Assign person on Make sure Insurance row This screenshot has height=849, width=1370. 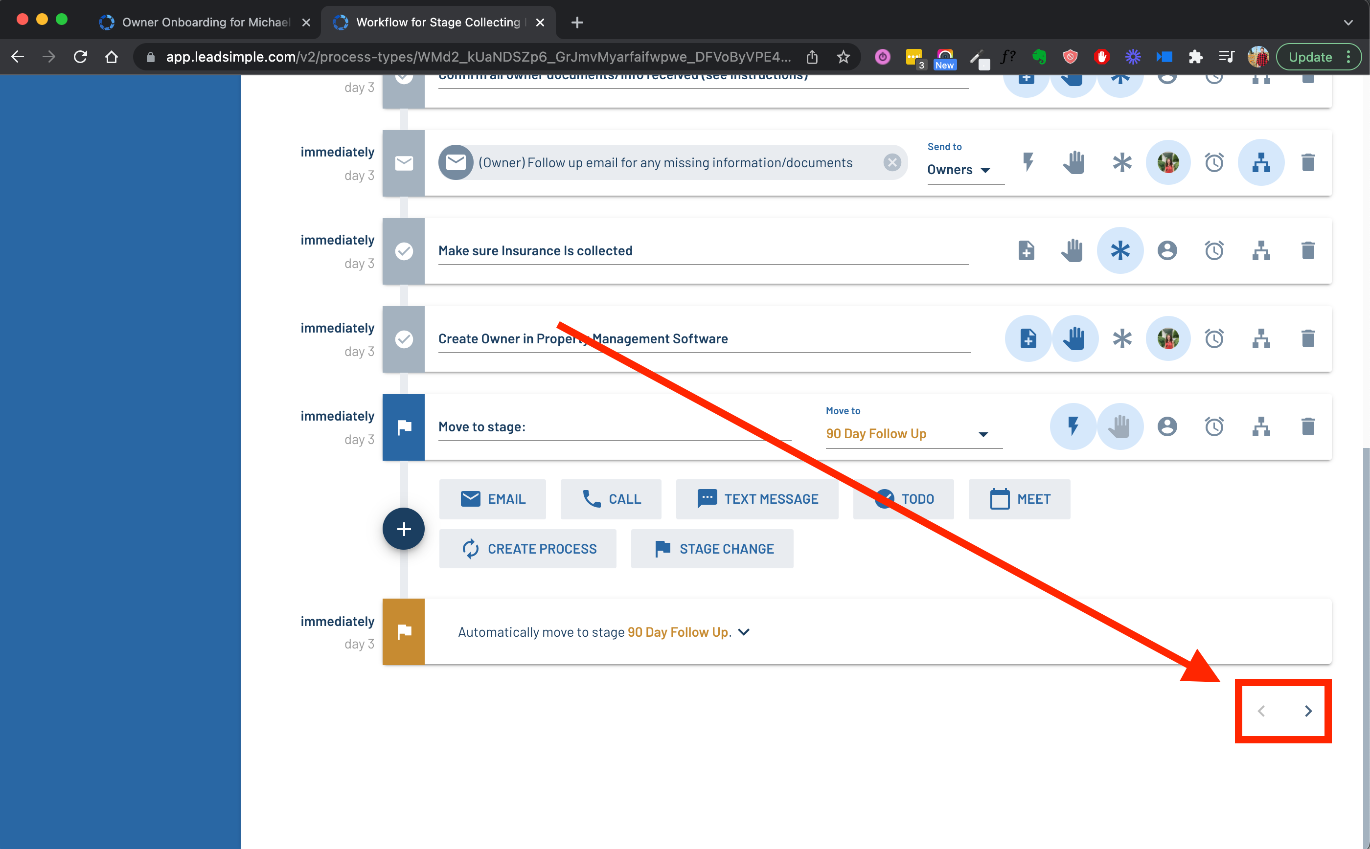[1167, 250]
